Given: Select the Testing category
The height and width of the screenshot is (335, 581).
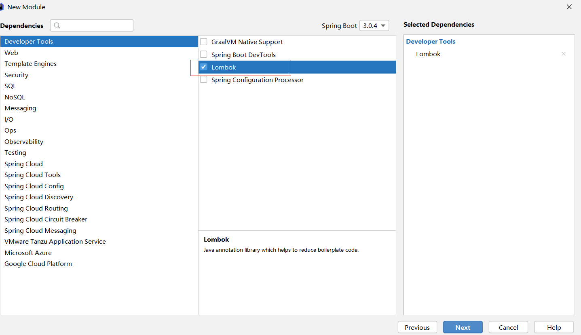Looking at the screenshot, I should point(99,153).
